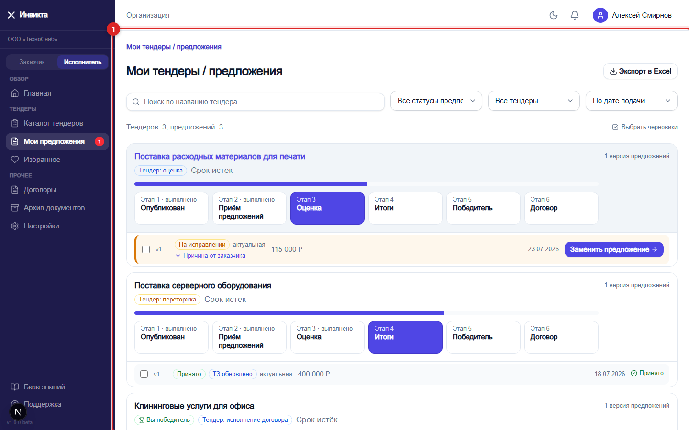Click the Тендер: оценка tag
This screenshot has width=689, height=430.
[161, 171]
